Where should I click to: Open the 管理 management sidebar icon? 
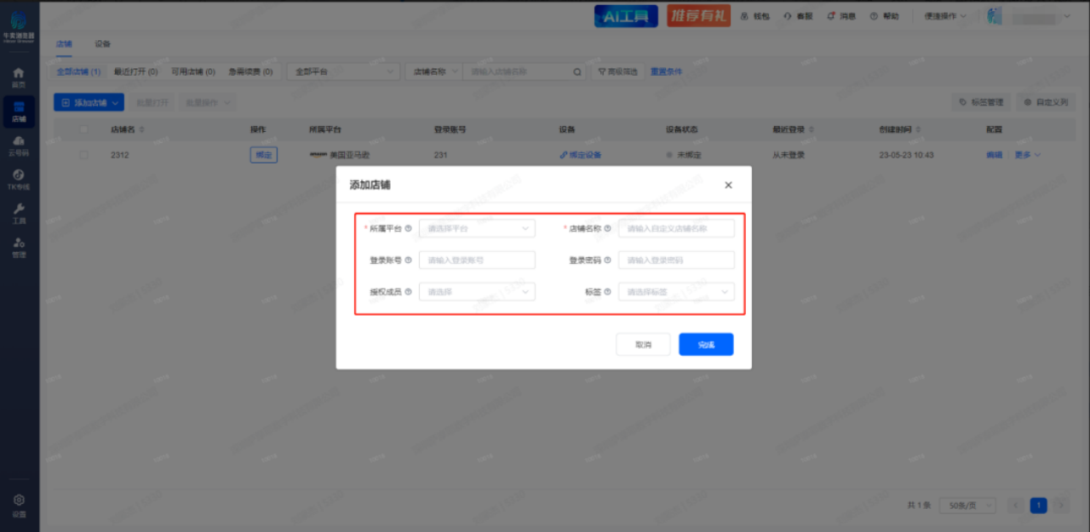tap(19, 248)
